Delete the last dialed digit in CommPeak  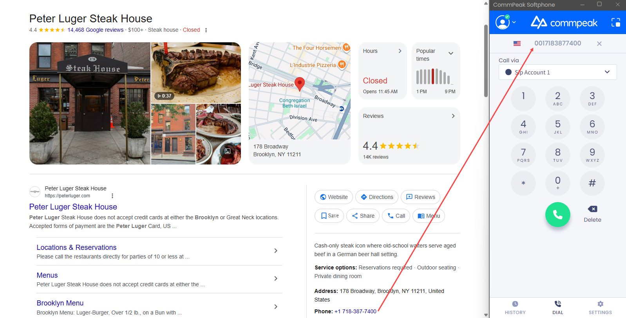click(x=592, y=213)
